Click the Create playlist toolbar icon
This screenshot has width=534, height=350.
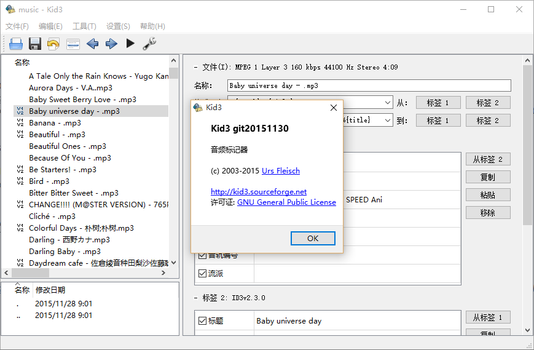(x=73, y=44)
